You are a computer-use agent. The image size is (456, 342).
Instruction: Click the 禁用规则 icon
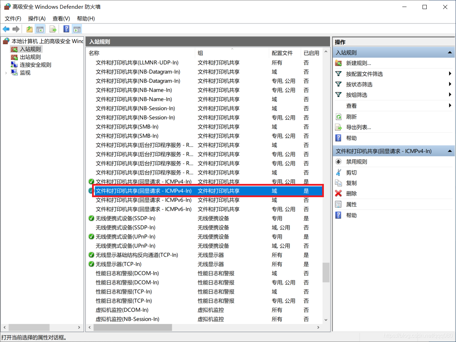coord(339,162)
